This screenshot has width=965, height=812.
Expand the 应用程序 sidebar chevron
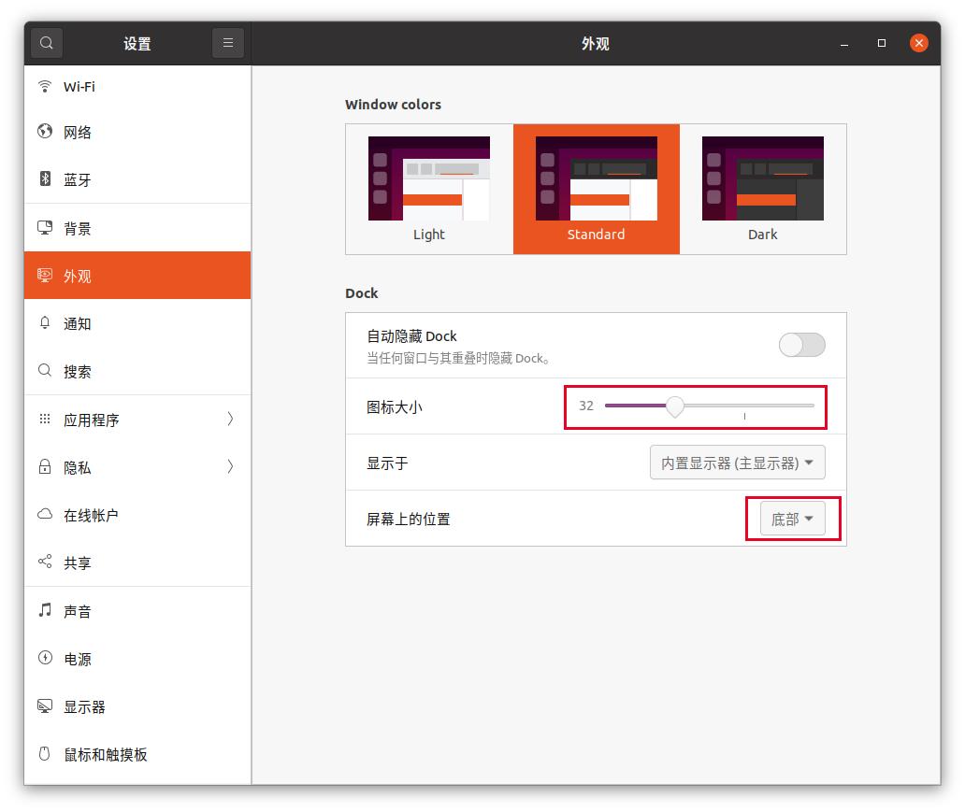(x=230, y=420)
